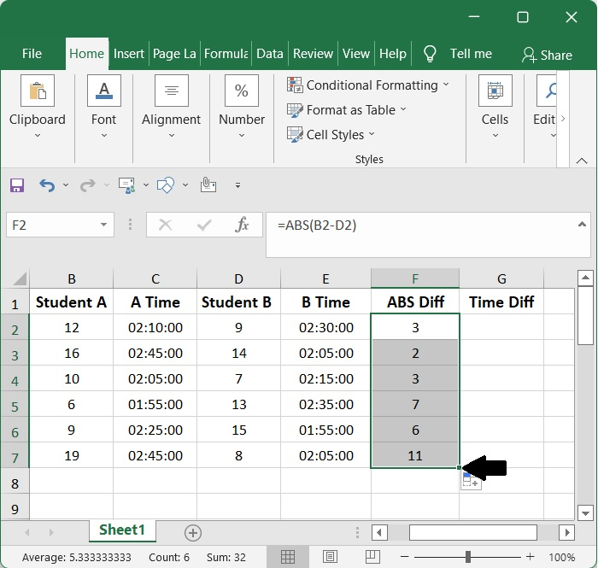The height and width of the screenshot is (568, 598).
Task: Click the Tell me lightbulb icon
Action: [430, 54]
